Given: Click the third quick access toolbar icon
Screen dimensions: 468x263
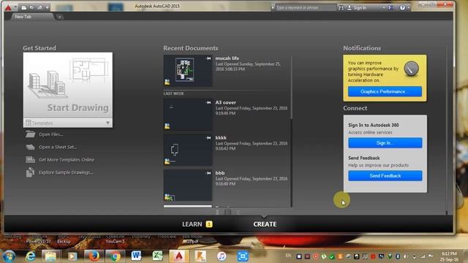Looking at the screenshot, I should pyautogui.click(x=39, y=7).
